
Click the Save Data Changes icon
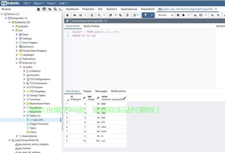pos(92,15)
